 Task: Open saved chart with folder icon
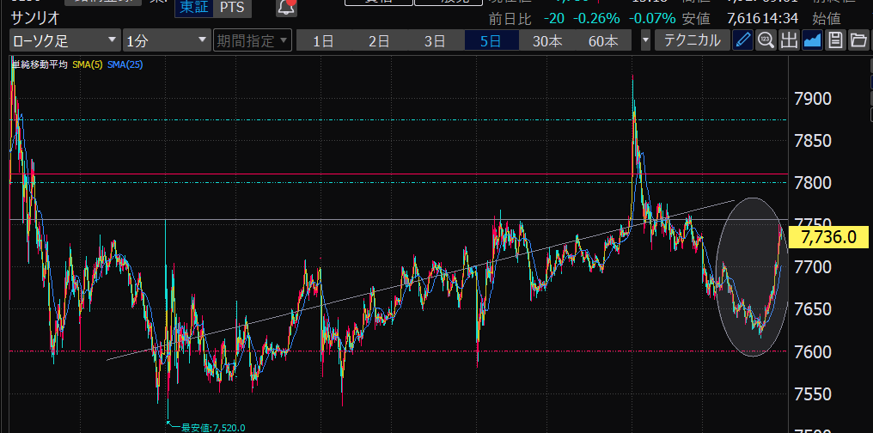858,40
